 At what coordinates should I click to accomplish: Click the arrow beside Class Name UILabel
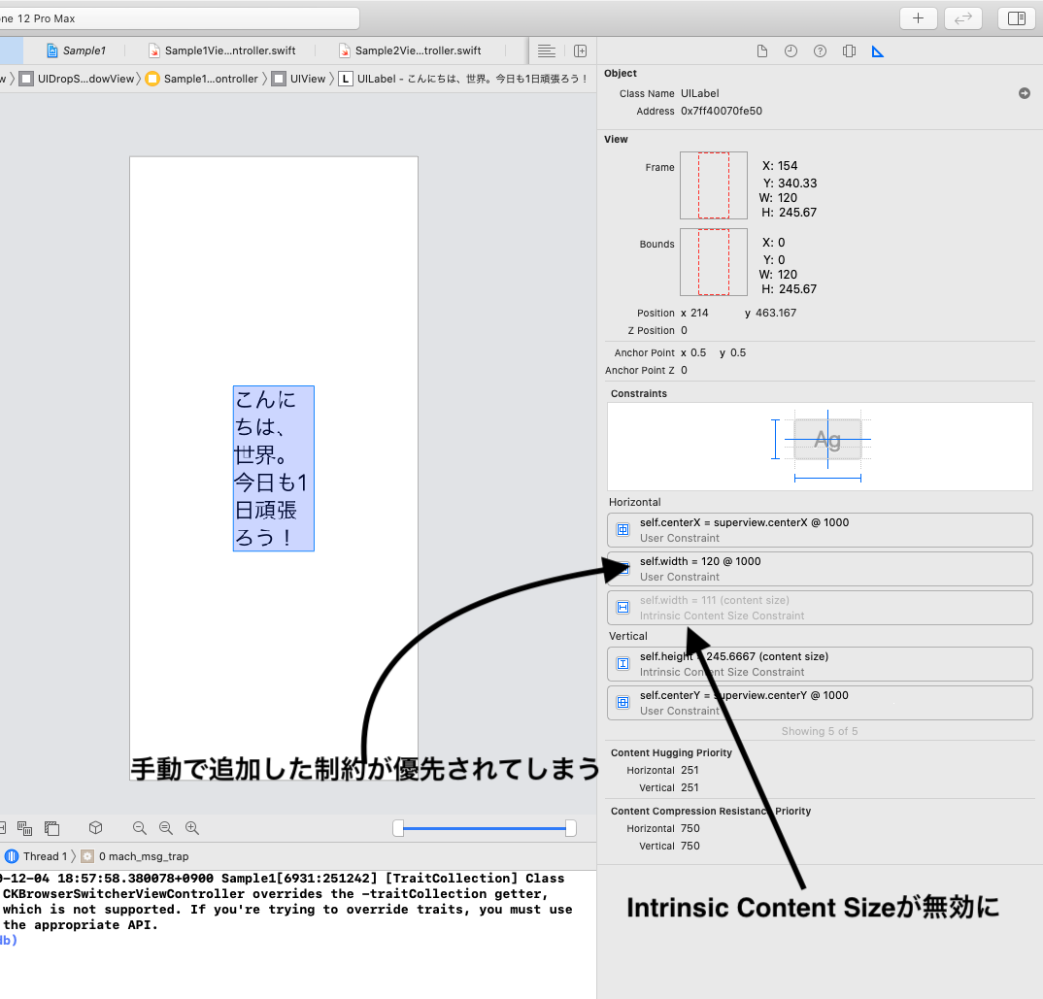1025,94
